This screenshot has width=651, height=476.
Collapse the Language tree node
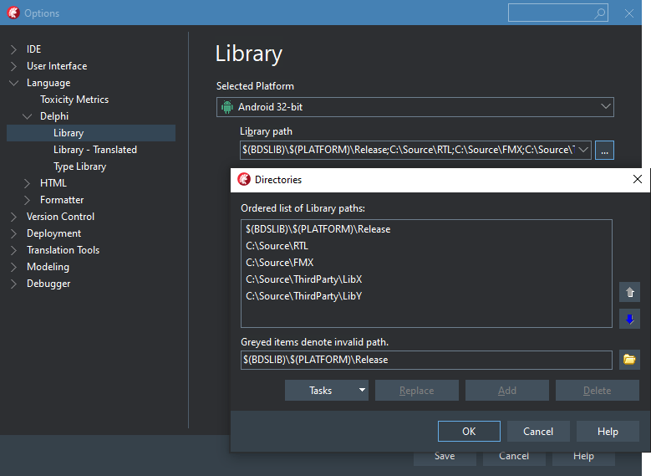pyautogui.click(x=14, y=83)
